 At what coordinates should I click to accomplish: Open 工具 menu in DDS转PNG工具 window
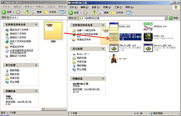(118, 7)
